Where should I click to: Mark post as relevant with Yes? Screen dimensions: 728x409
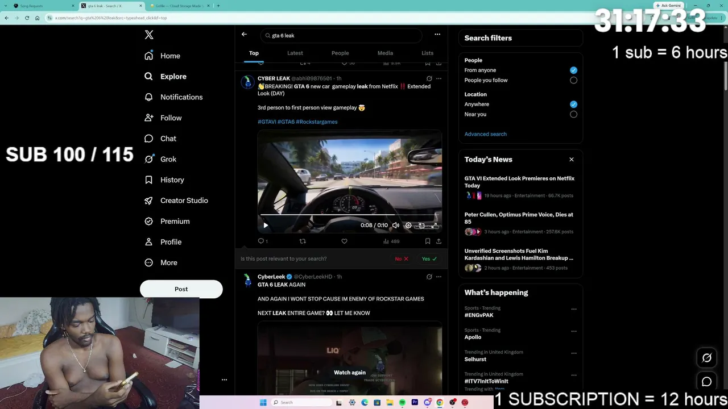tap(429, 259)
